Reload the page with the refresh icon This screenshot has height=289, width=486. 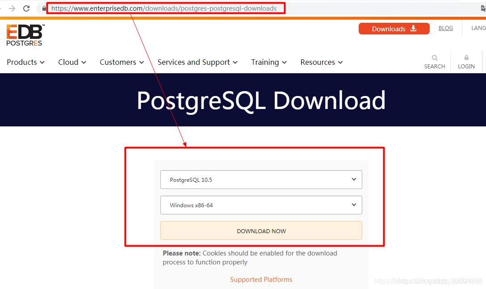pyautogui.click(x=26, y=8)
